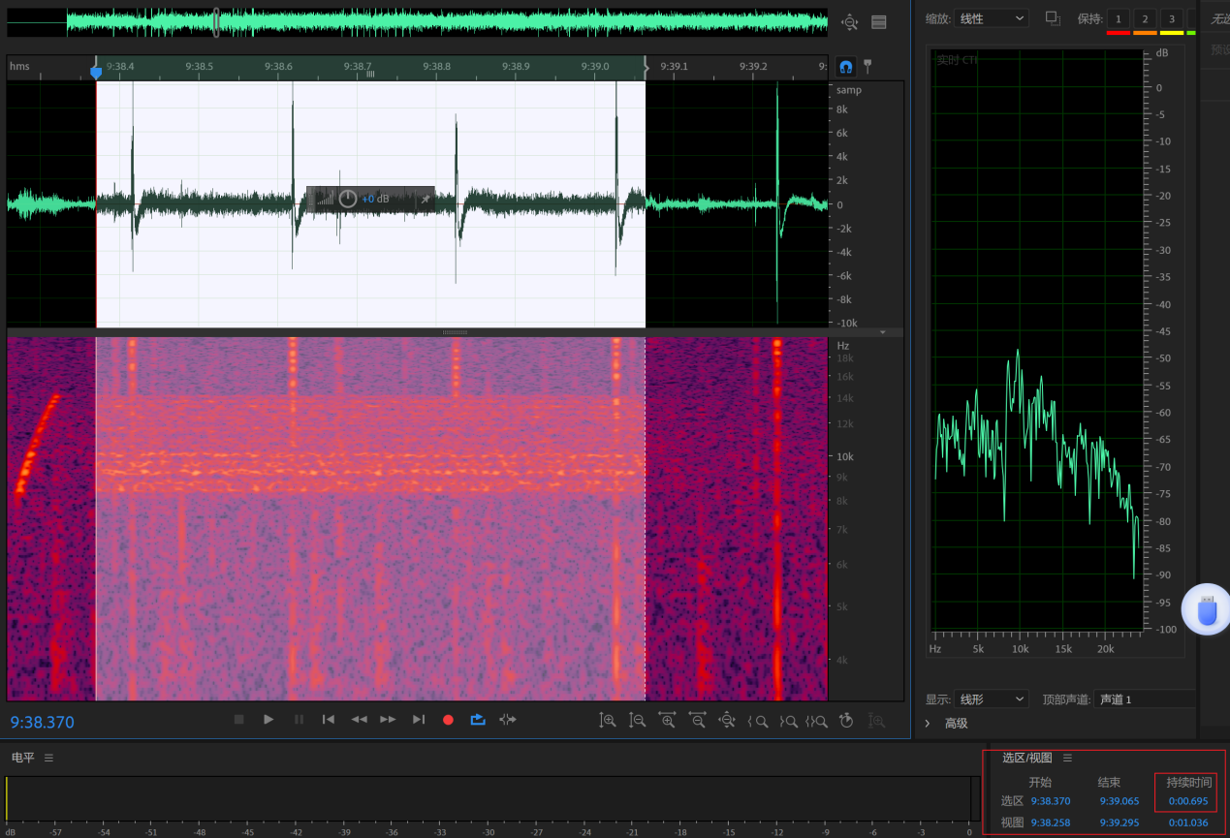Click the red Record button

pos(448,720)
